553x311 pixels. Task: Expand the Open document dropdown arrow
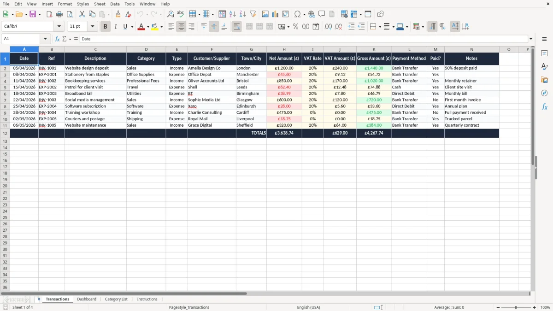pos(25,14)
